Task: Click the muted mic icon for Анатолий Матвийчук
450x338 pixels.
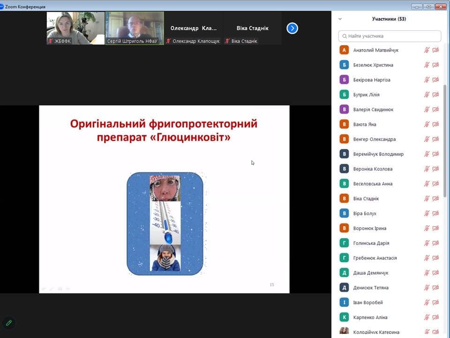Action: 427,50
